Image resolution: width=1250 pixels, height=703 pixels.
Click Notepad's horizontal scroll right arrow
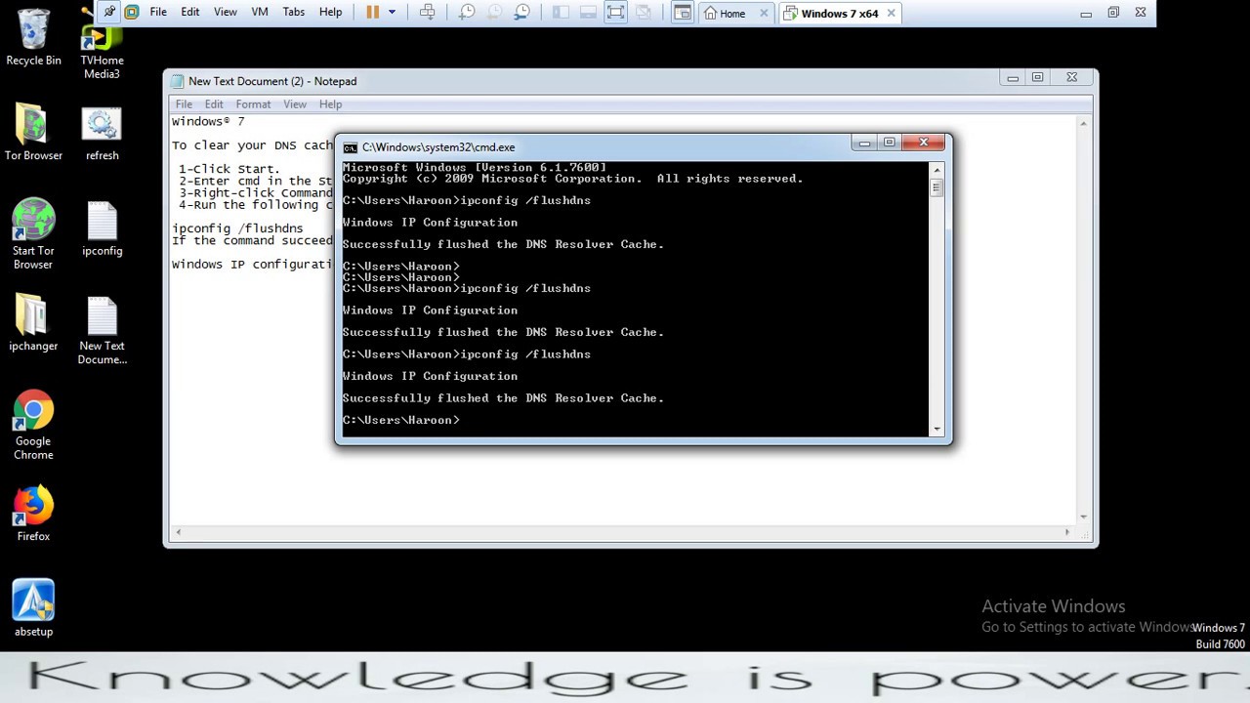point(1066,532)
